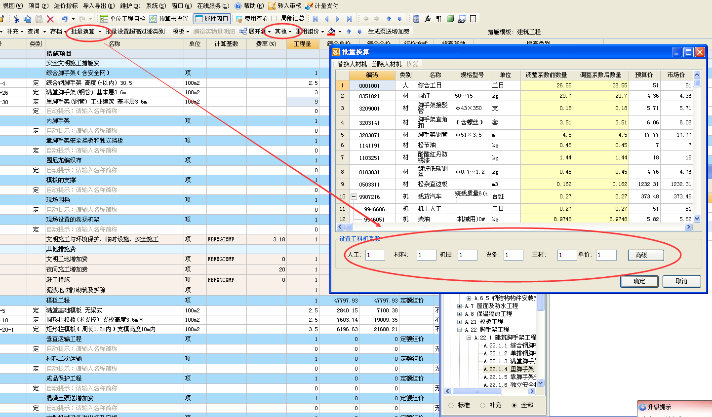Click the paragraph mark ¶ icon
Viewport: 712px width, 417px height.
(x=438, y=19)
